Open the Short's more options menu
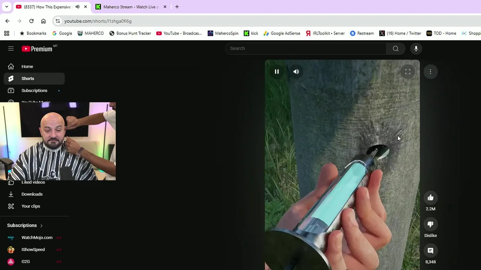 431,72
